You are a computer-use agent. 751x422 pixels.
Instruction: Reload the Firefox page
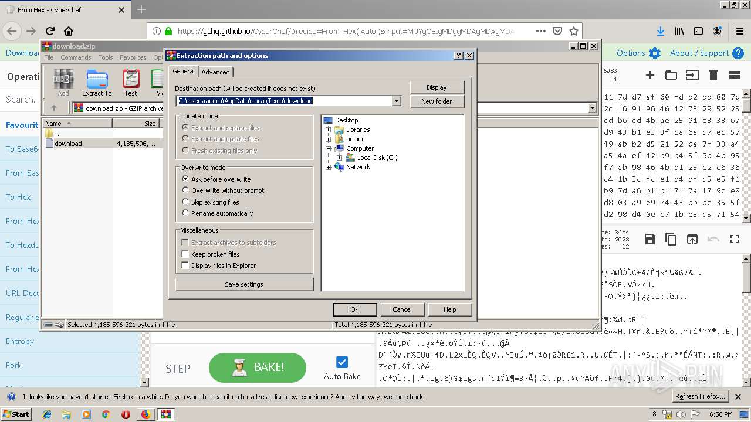pyautogui.click(x=50, y=31)
